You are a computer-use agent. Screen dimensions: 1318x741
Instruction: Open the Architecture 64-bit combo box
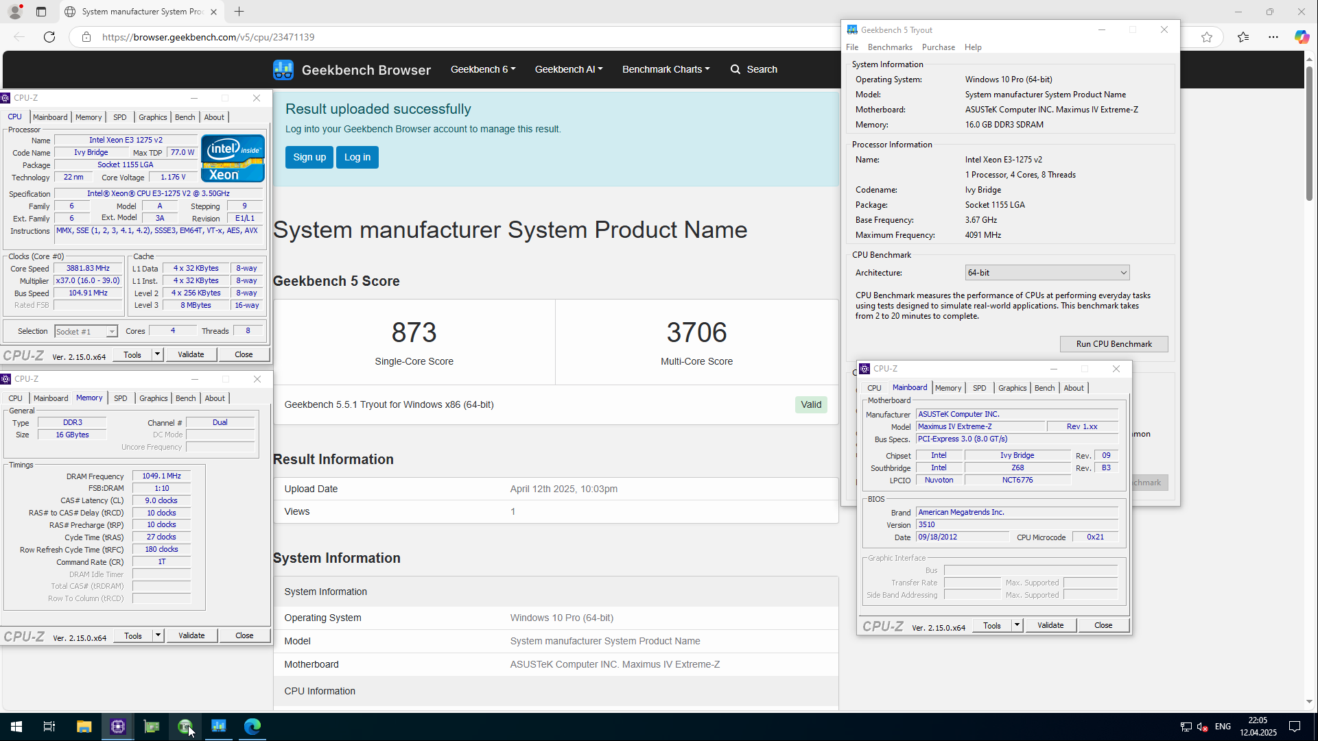tap(1047, 273)
